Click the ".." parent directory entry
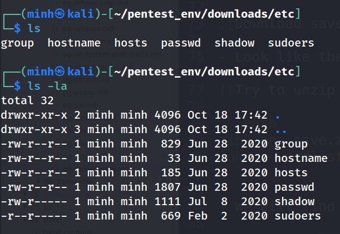The width and height of the screenshot is (340, 234). click(x=282, y=129)
